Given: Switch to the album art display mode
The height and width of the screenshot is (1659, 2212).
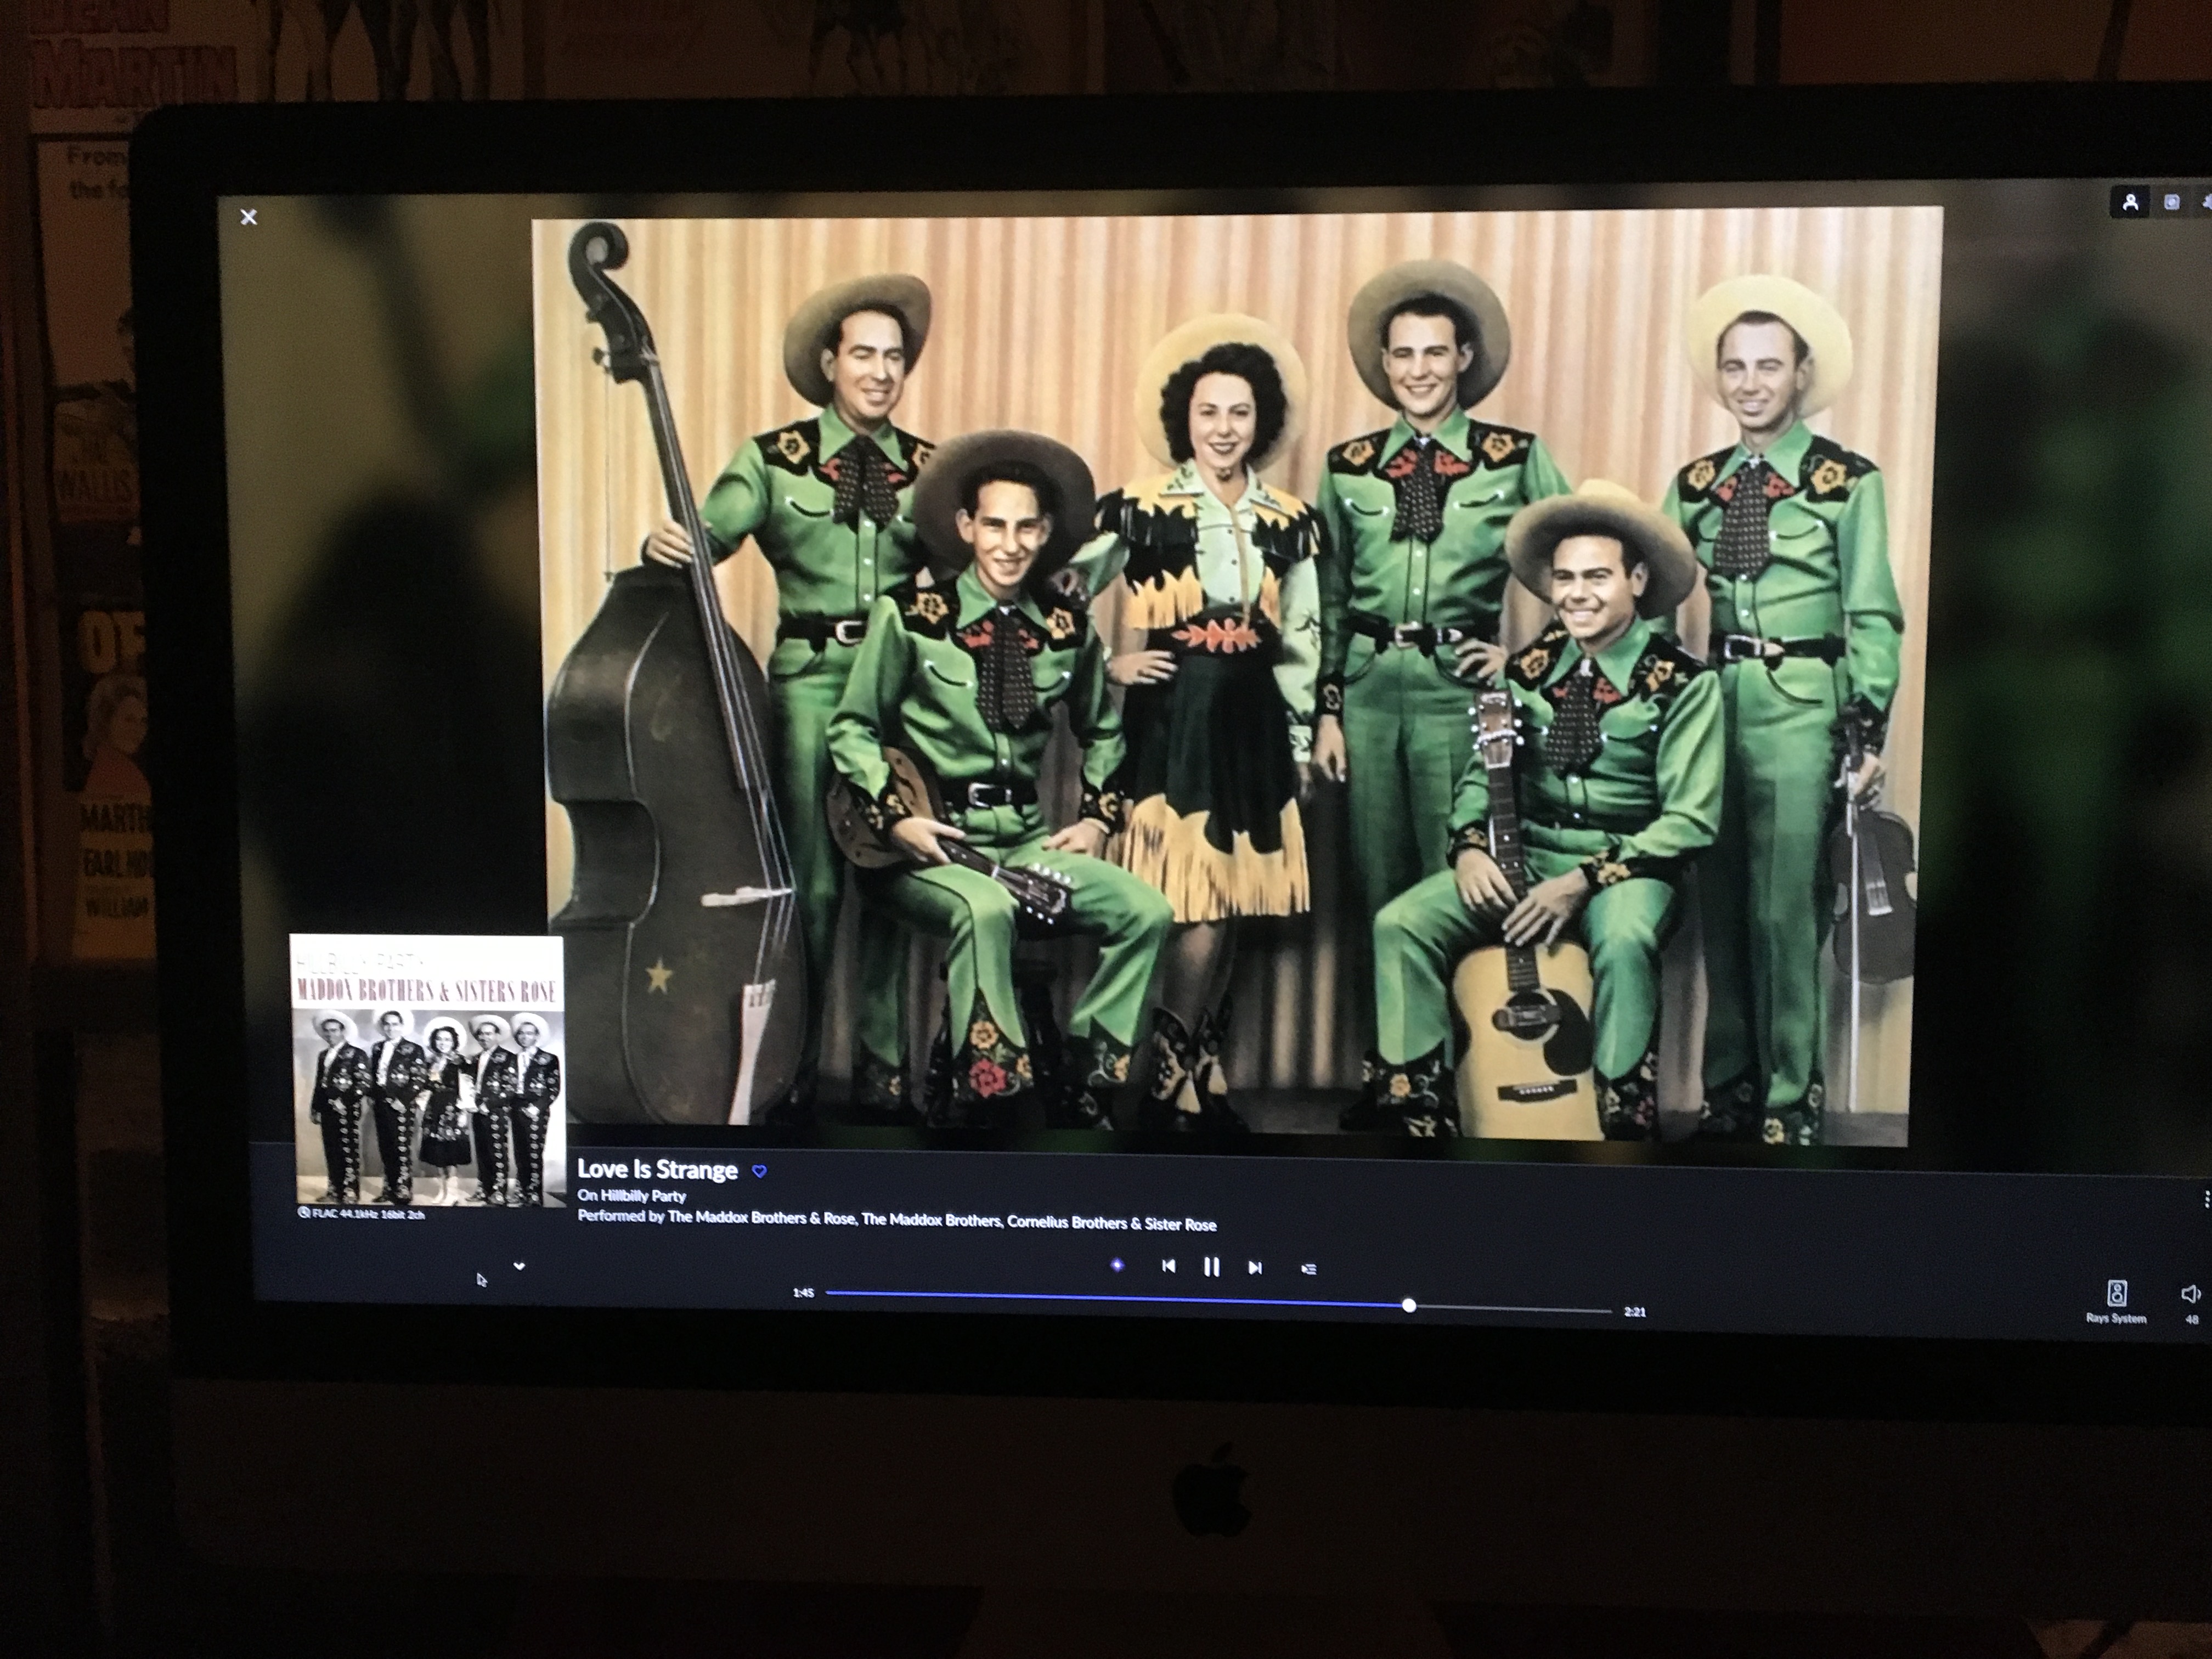Looking at the screenshot, I should (2172, 203).
